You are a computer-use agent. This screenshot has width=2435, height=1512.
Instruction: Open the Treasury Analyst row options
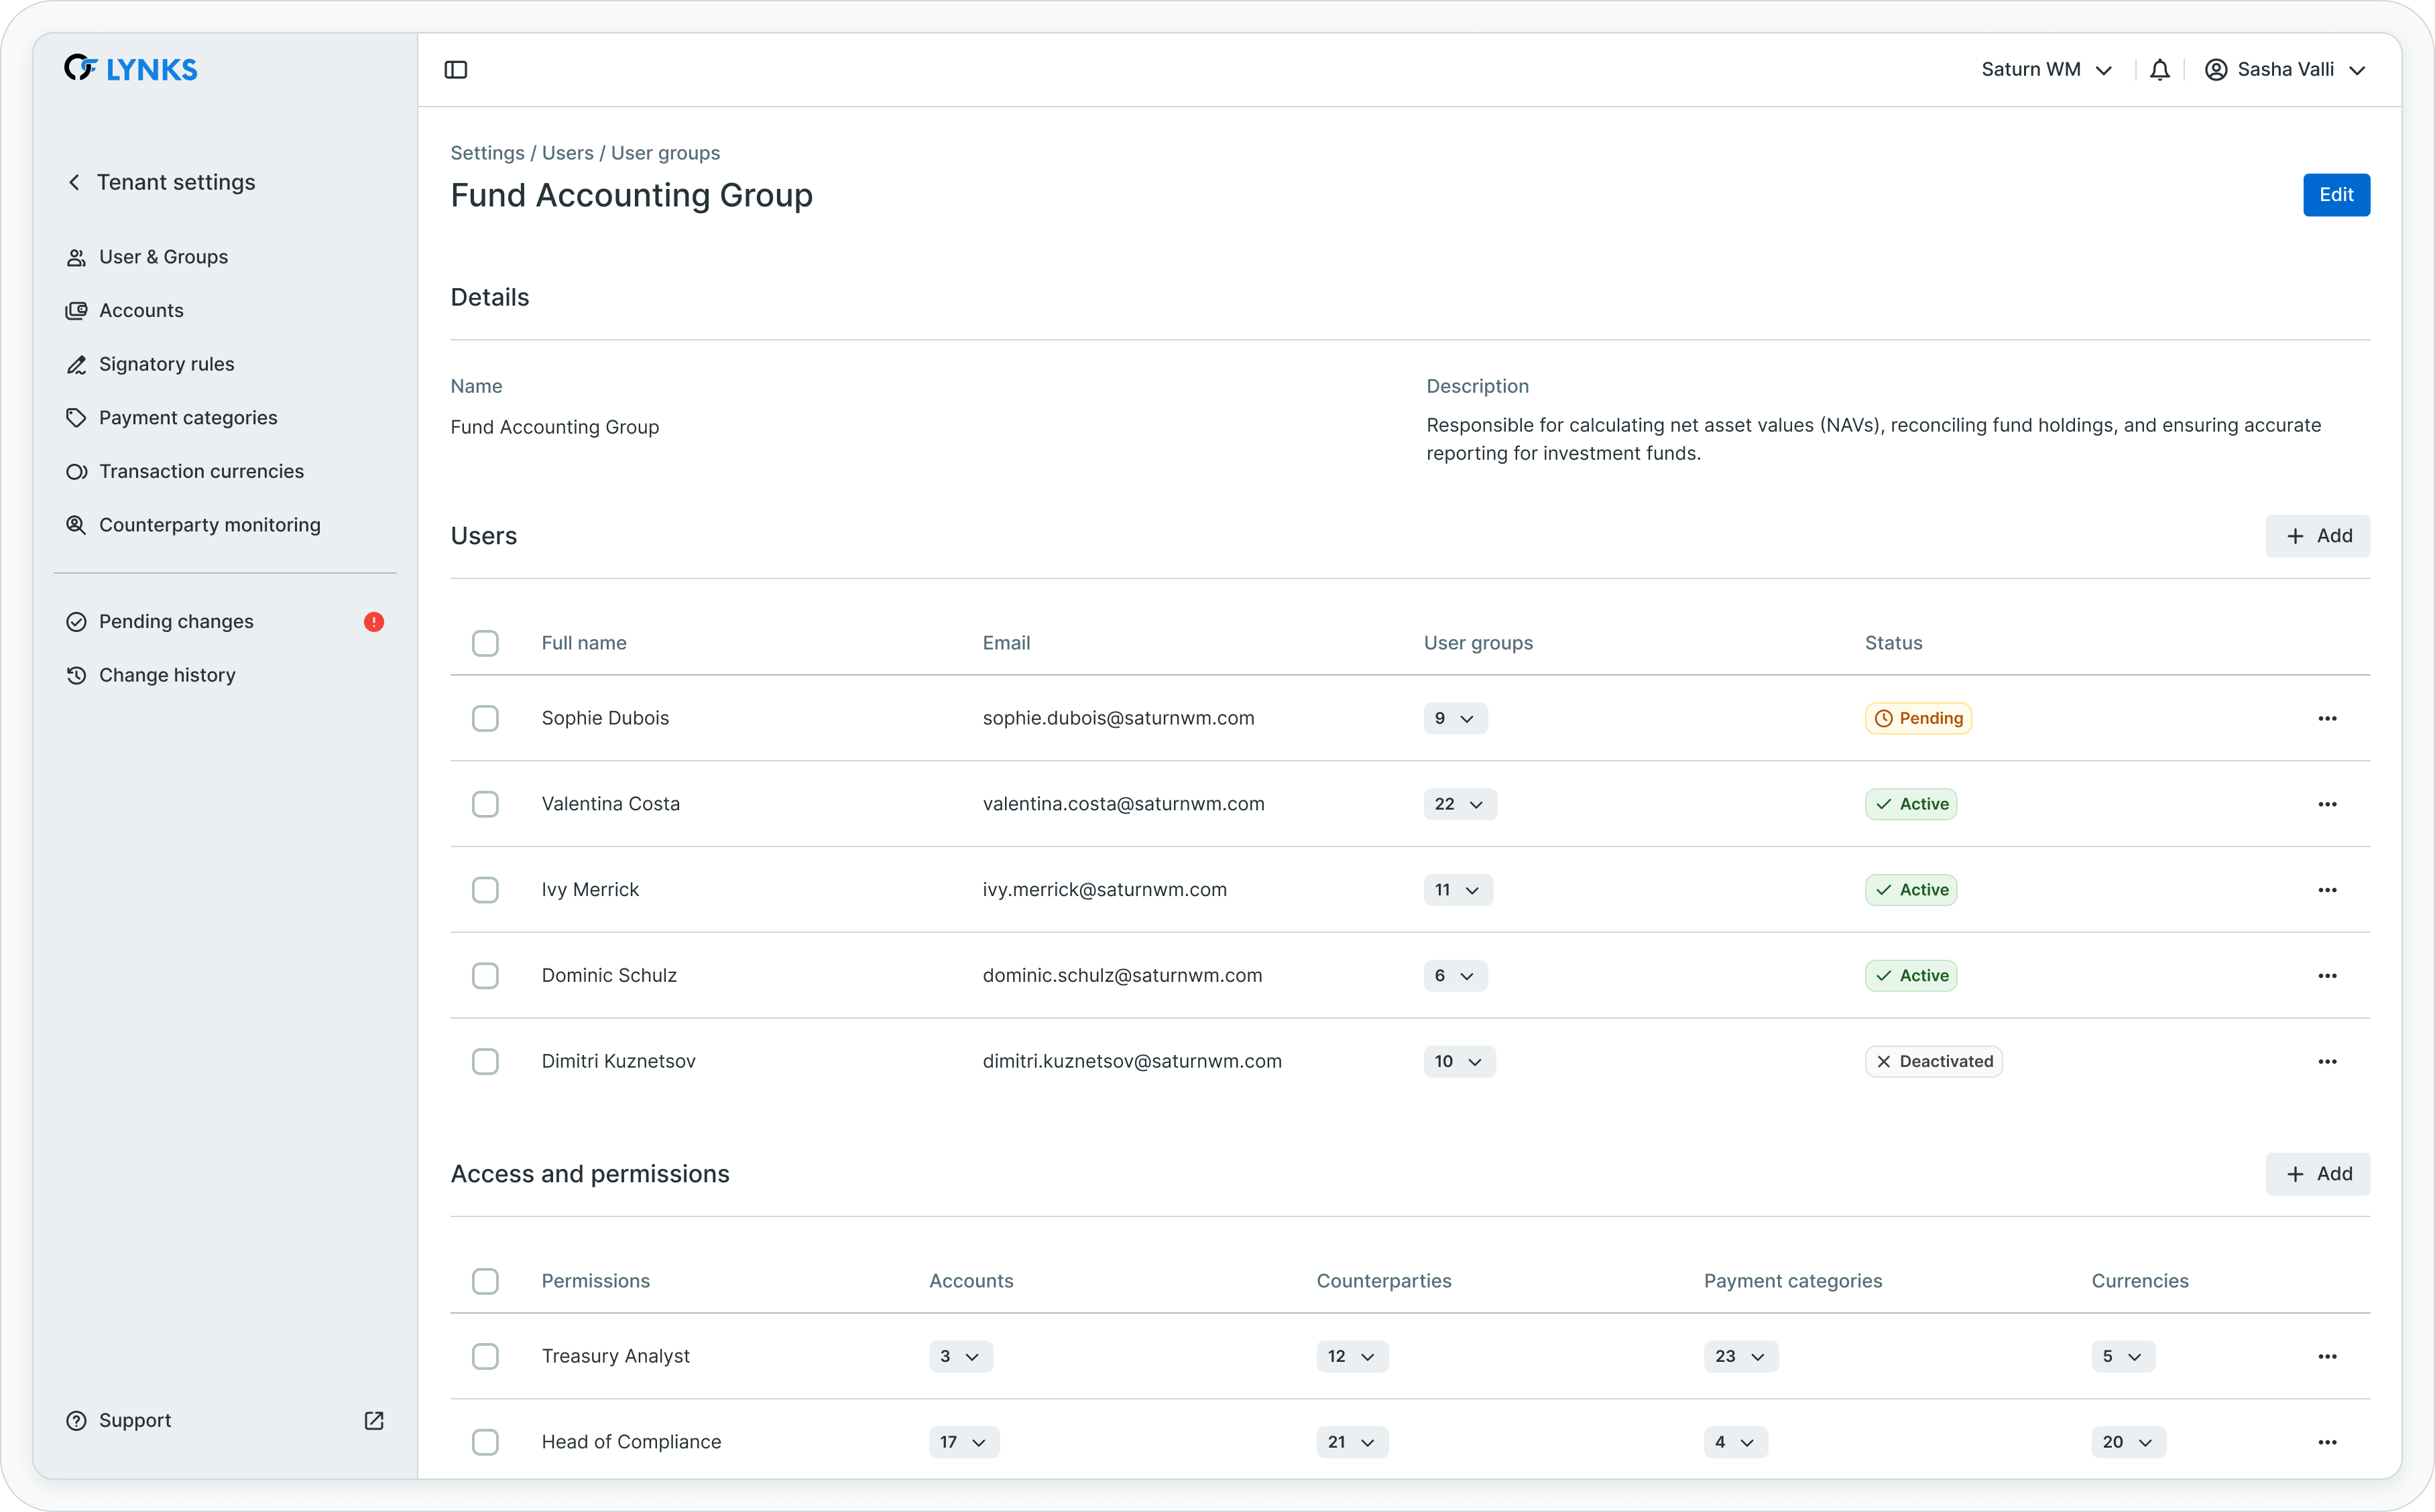tap(2327, 1357)
